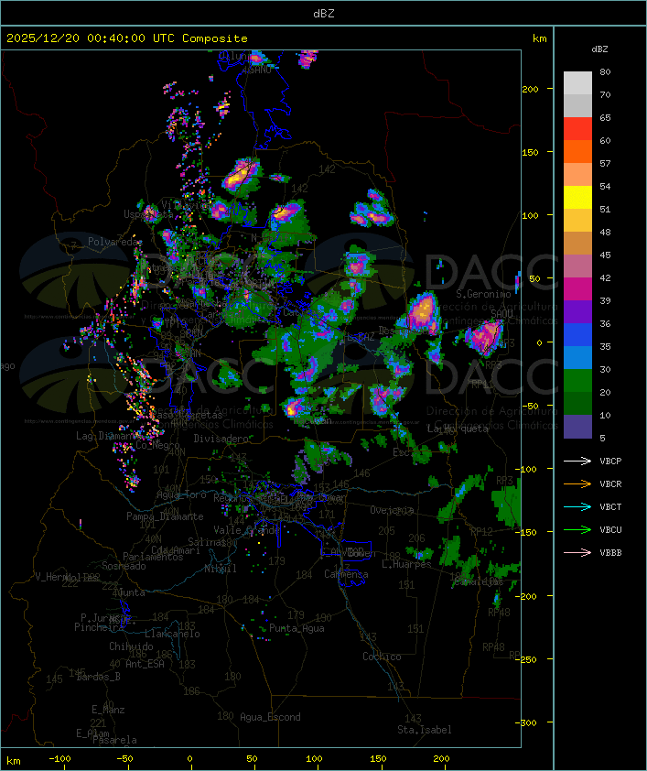Click the Nihuil map label

pos(221,569)
